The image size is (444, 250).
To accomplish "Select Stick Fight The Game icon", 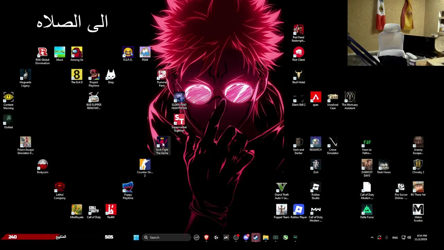I will 162,145.
